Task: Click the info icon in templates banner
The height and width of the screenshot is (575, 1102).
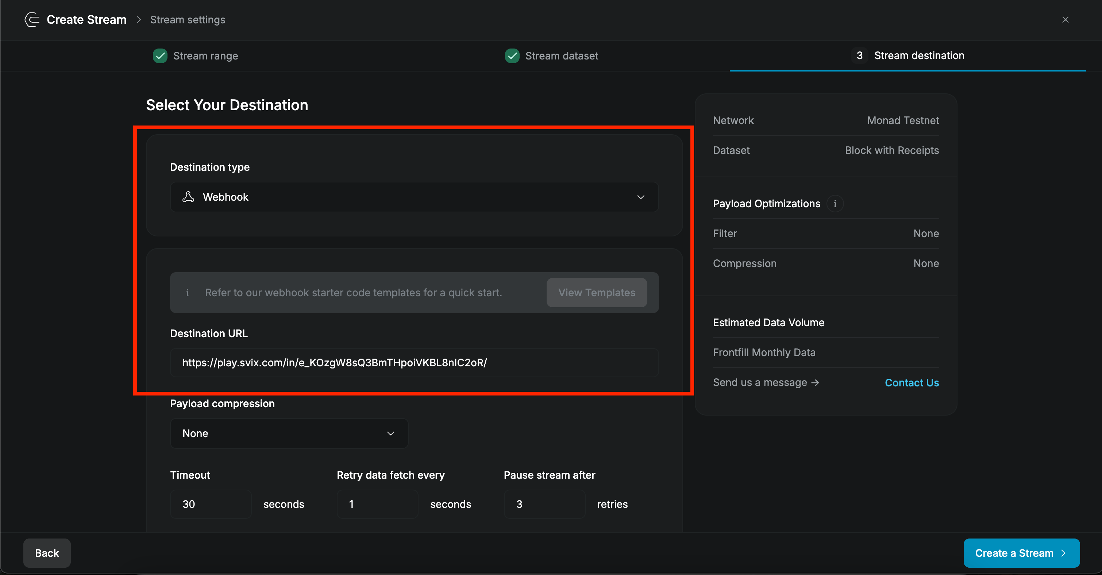Action: point(187,293)
